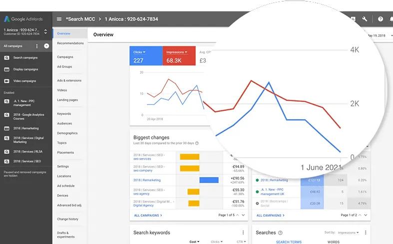Go to next page in Biggest changes
Screen dimensions: 393x244
click(243, 215)
